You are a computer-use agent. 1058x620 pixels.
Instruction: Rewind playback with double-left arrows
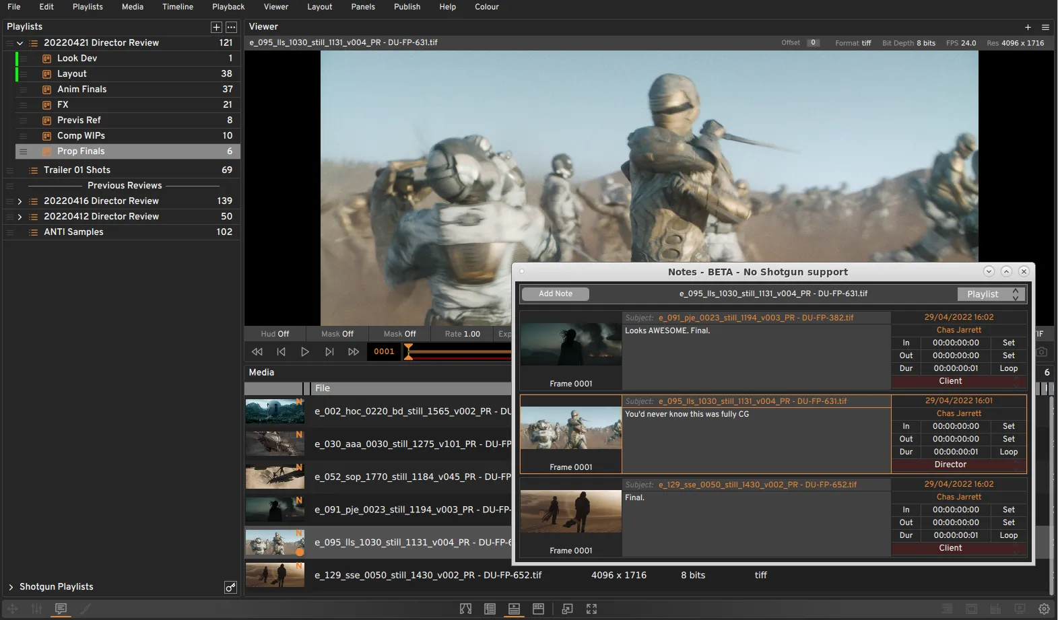257,351
